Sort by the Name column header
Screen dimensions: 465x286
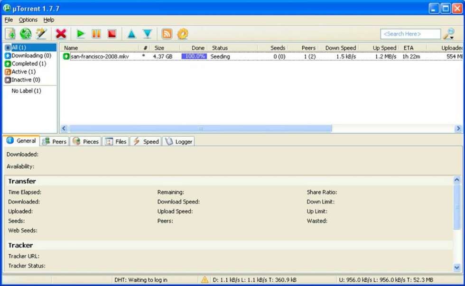[x=100, y=48]
